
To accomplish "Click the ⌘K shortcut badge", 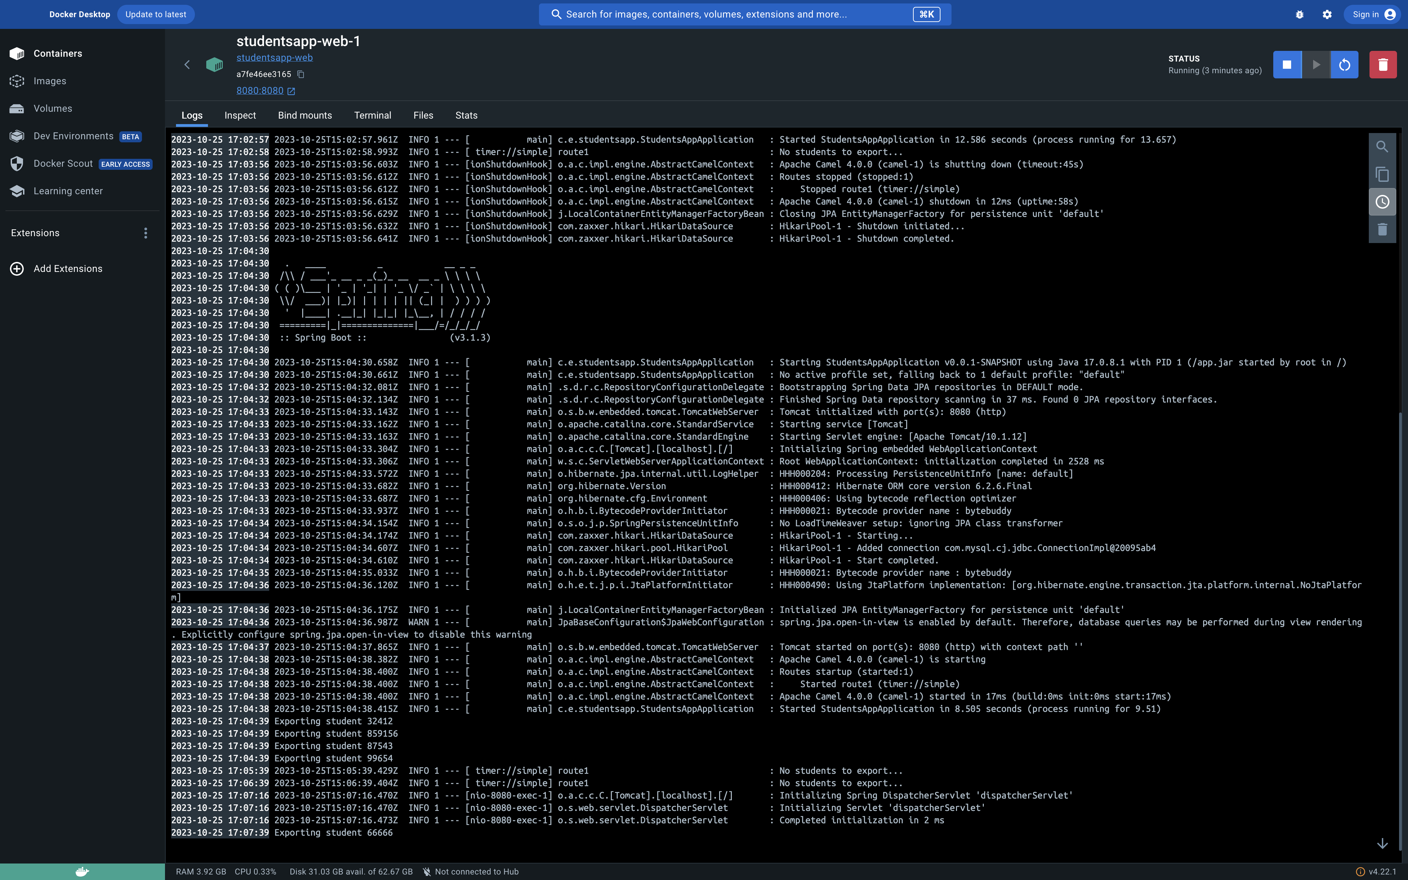I will tap(926, 14).
